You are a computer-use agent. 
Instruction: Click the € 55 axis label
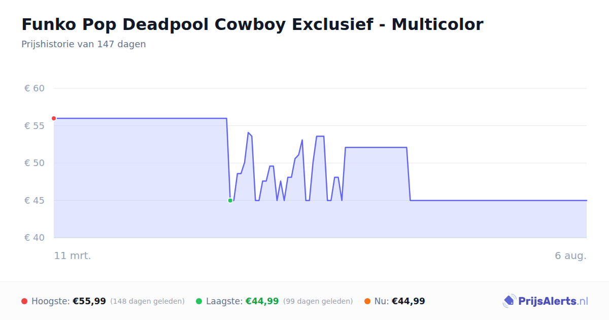(35, 126)
